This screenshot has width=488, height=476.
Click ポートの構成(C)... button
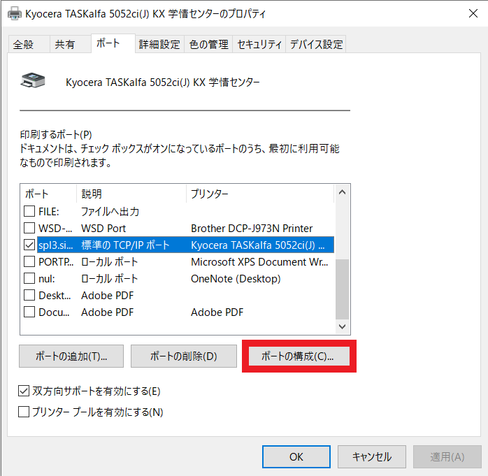pos(299,356)
